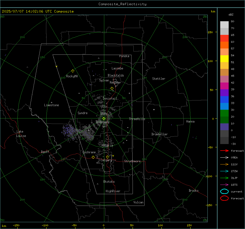Click the cyan current ellipse icon

point(224,191)
